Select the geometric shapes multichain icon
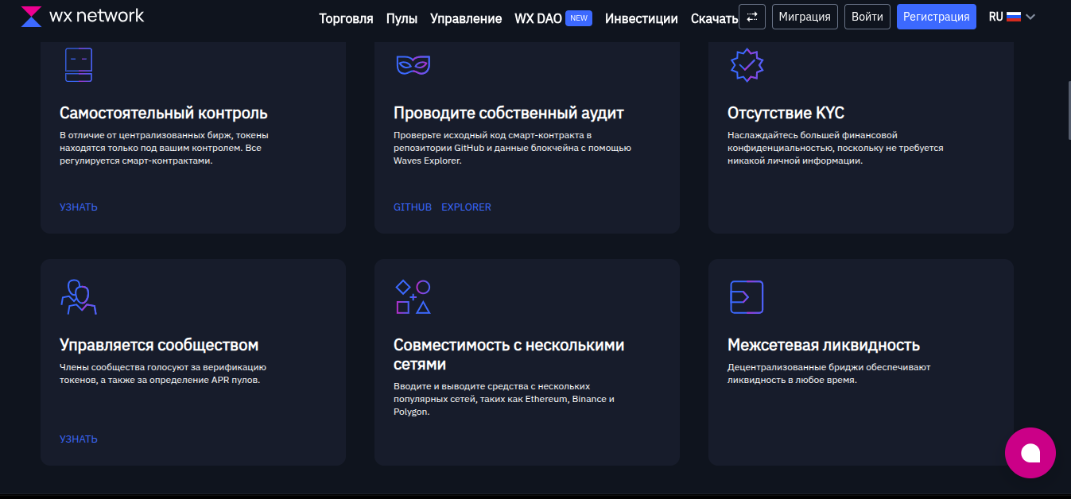This screenshot has height=499, width=1071. (413, 296)
